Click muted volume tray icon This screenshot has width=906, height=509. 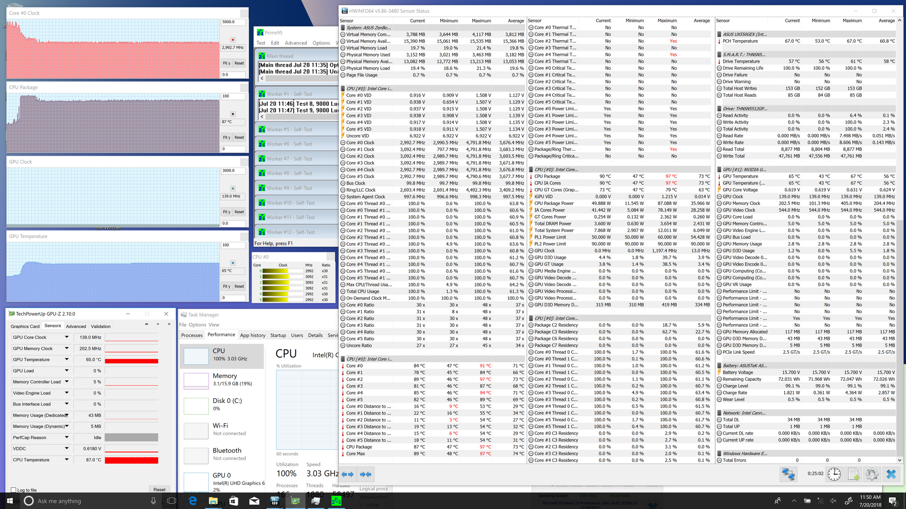pyautogui.click(x=833, y=501)
